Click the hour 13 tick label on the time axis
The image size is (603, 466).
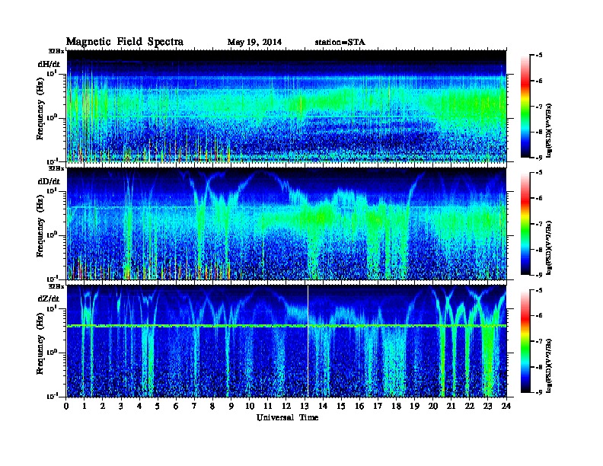(305, 406)
